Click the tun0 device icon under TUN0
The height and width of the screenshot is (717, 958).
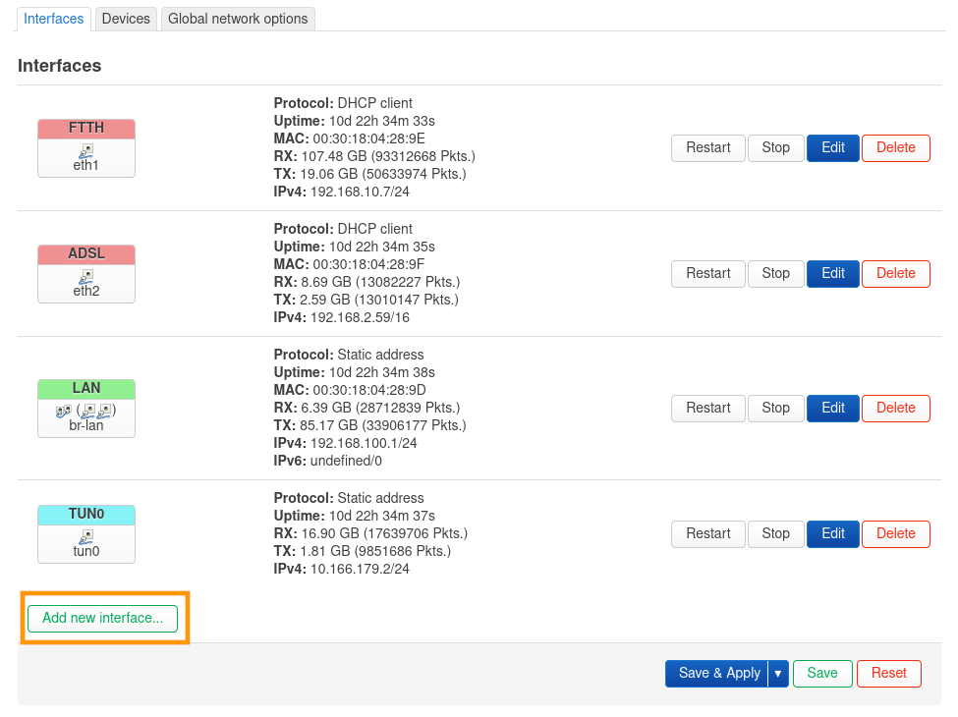coord(86,536)
